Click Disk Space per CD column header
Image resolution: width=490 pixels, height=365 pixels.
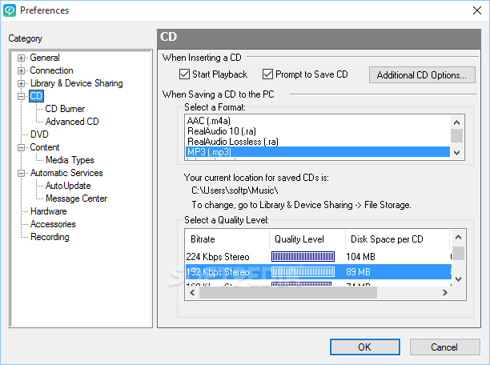(397, 239)
